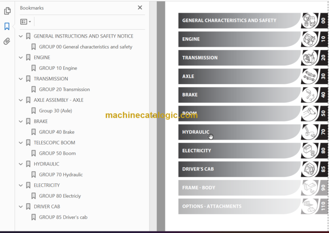Viewport: 329px width, 233px height.
Task: Open the bookmark options dropdown menu
Action: tap(26, 21)
